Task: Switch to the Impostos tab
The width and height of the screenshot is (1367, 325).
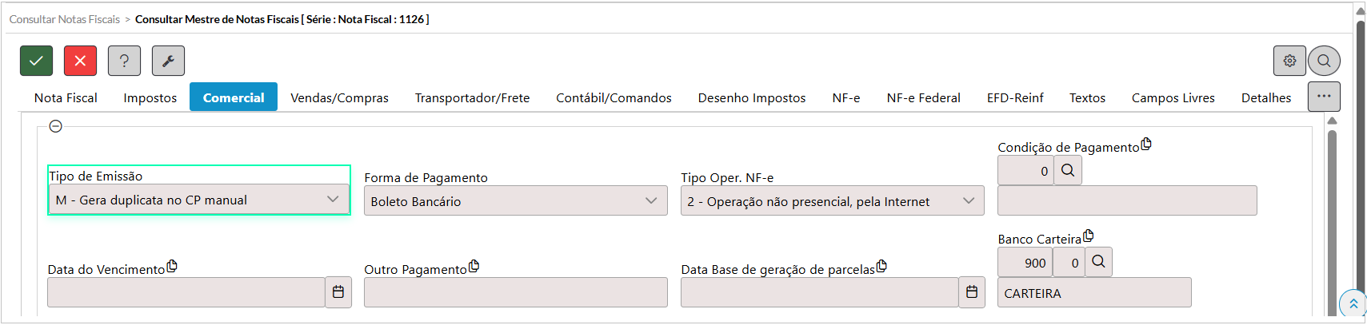Action: [x=150, y=97]
